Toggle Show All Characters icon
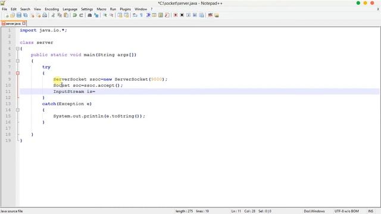The width and height of the screenshot is (381, 214). pos(142,15)
